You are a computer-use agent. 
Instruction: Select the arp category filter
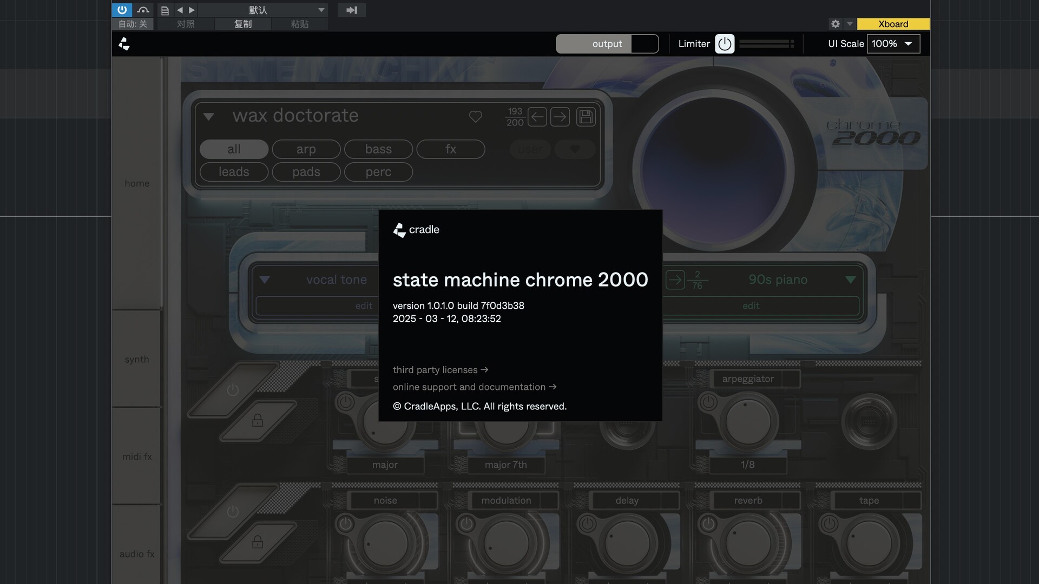click(x=306, y=149)
